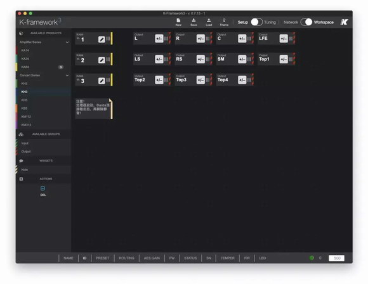Select KM112 in Concert Series list

pyautogui.click(x=44, y=117)
